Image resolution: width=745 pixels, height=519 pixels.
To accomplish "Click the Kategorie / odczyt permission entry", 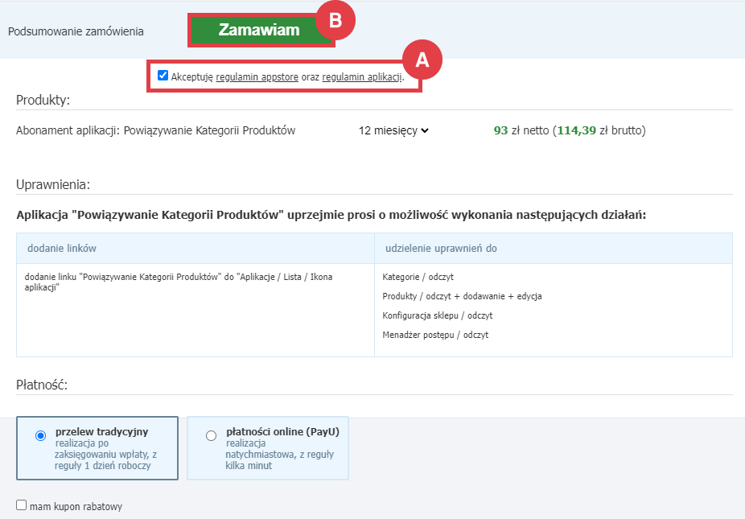I will (418, 277).
